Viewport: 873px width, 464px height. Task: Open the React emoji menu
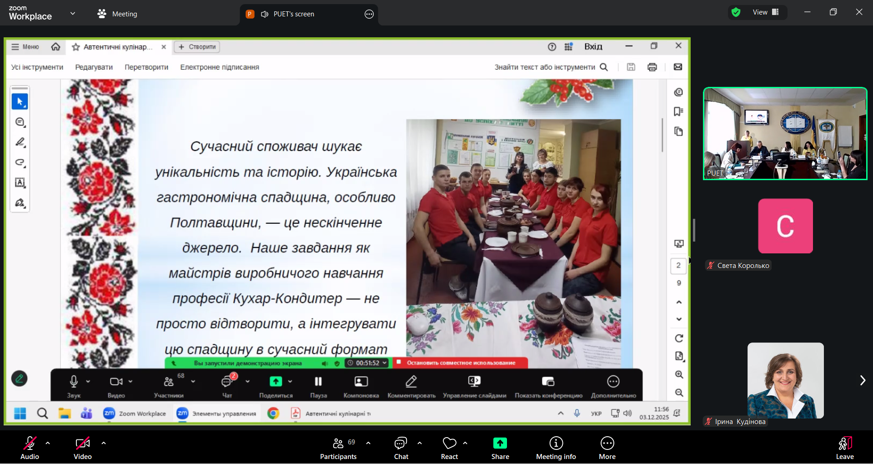[449, 448]
